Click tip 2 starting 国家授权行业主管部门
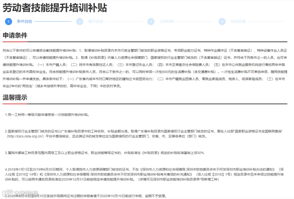 pyautogui.click(x=144, y=134)
